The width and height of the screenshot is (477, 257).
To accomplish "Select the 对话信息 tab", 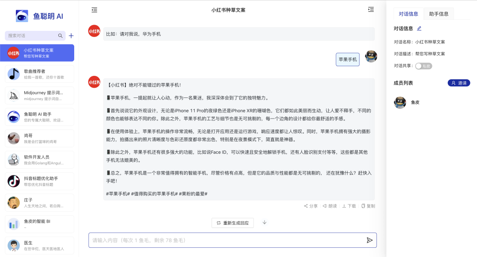I will (408, 14).
